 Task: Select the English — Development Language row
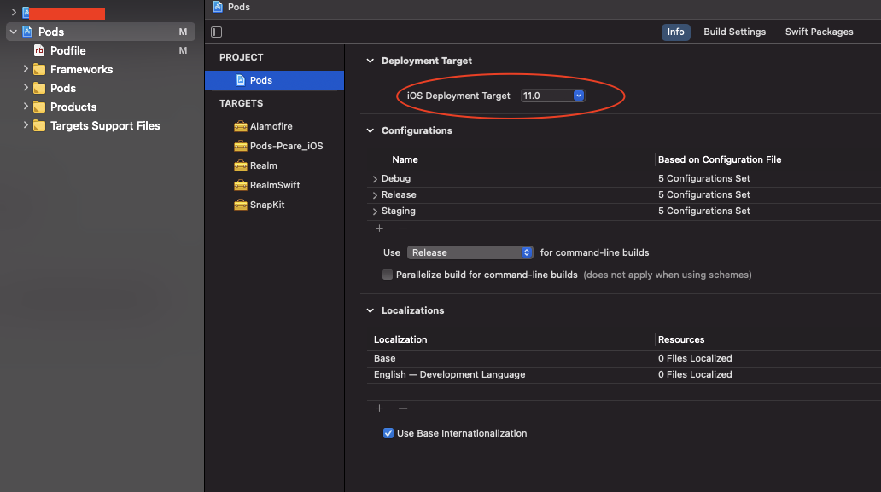pyautogui.click(x=448, y=374)
